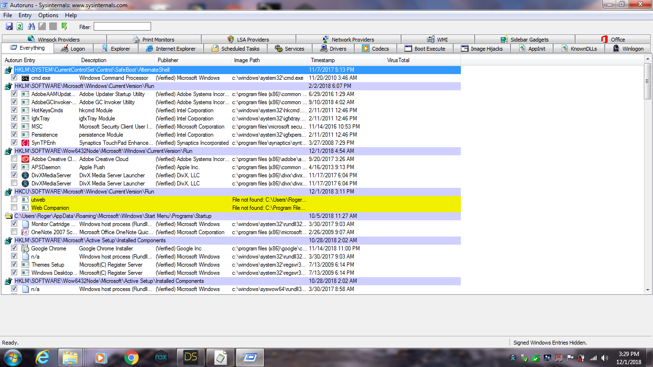Image resolution: width=653 pixels, height=367 pixels.
Task: Switch to the Scheduled Tasks tab
Action: click(235, 49)
